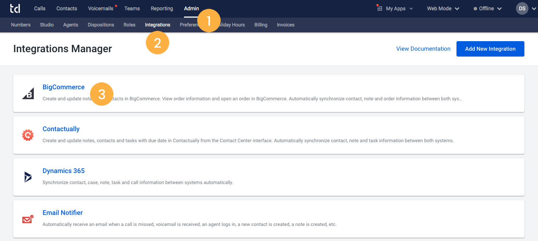The height and width of the screenshot is (241, 538).
Task: Click the Contactually description text
Action: pos(248,140)
